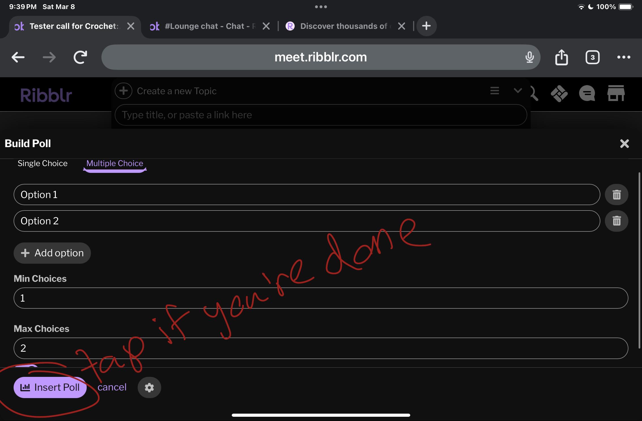Open the browser three-dot menu

pos(624,57)
